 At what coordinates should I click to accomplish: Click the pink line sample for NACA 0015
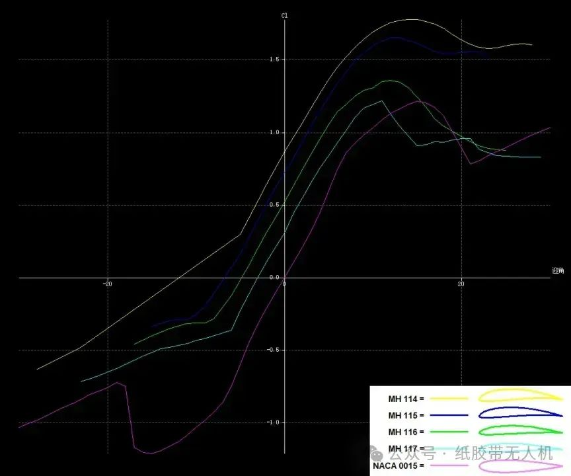(x=449, y=465)
